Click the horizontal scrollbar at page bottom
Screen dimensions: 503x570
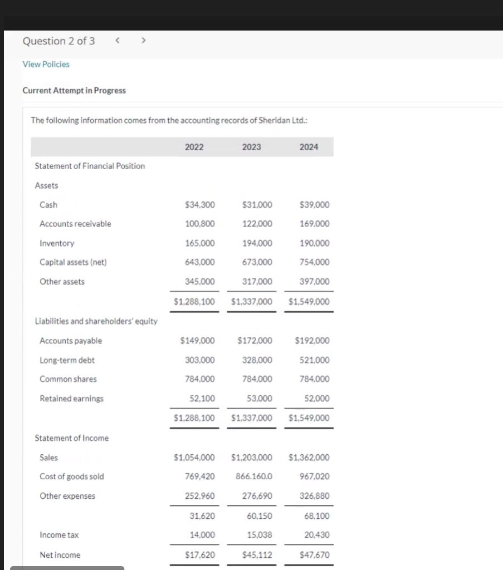[67, 568]
